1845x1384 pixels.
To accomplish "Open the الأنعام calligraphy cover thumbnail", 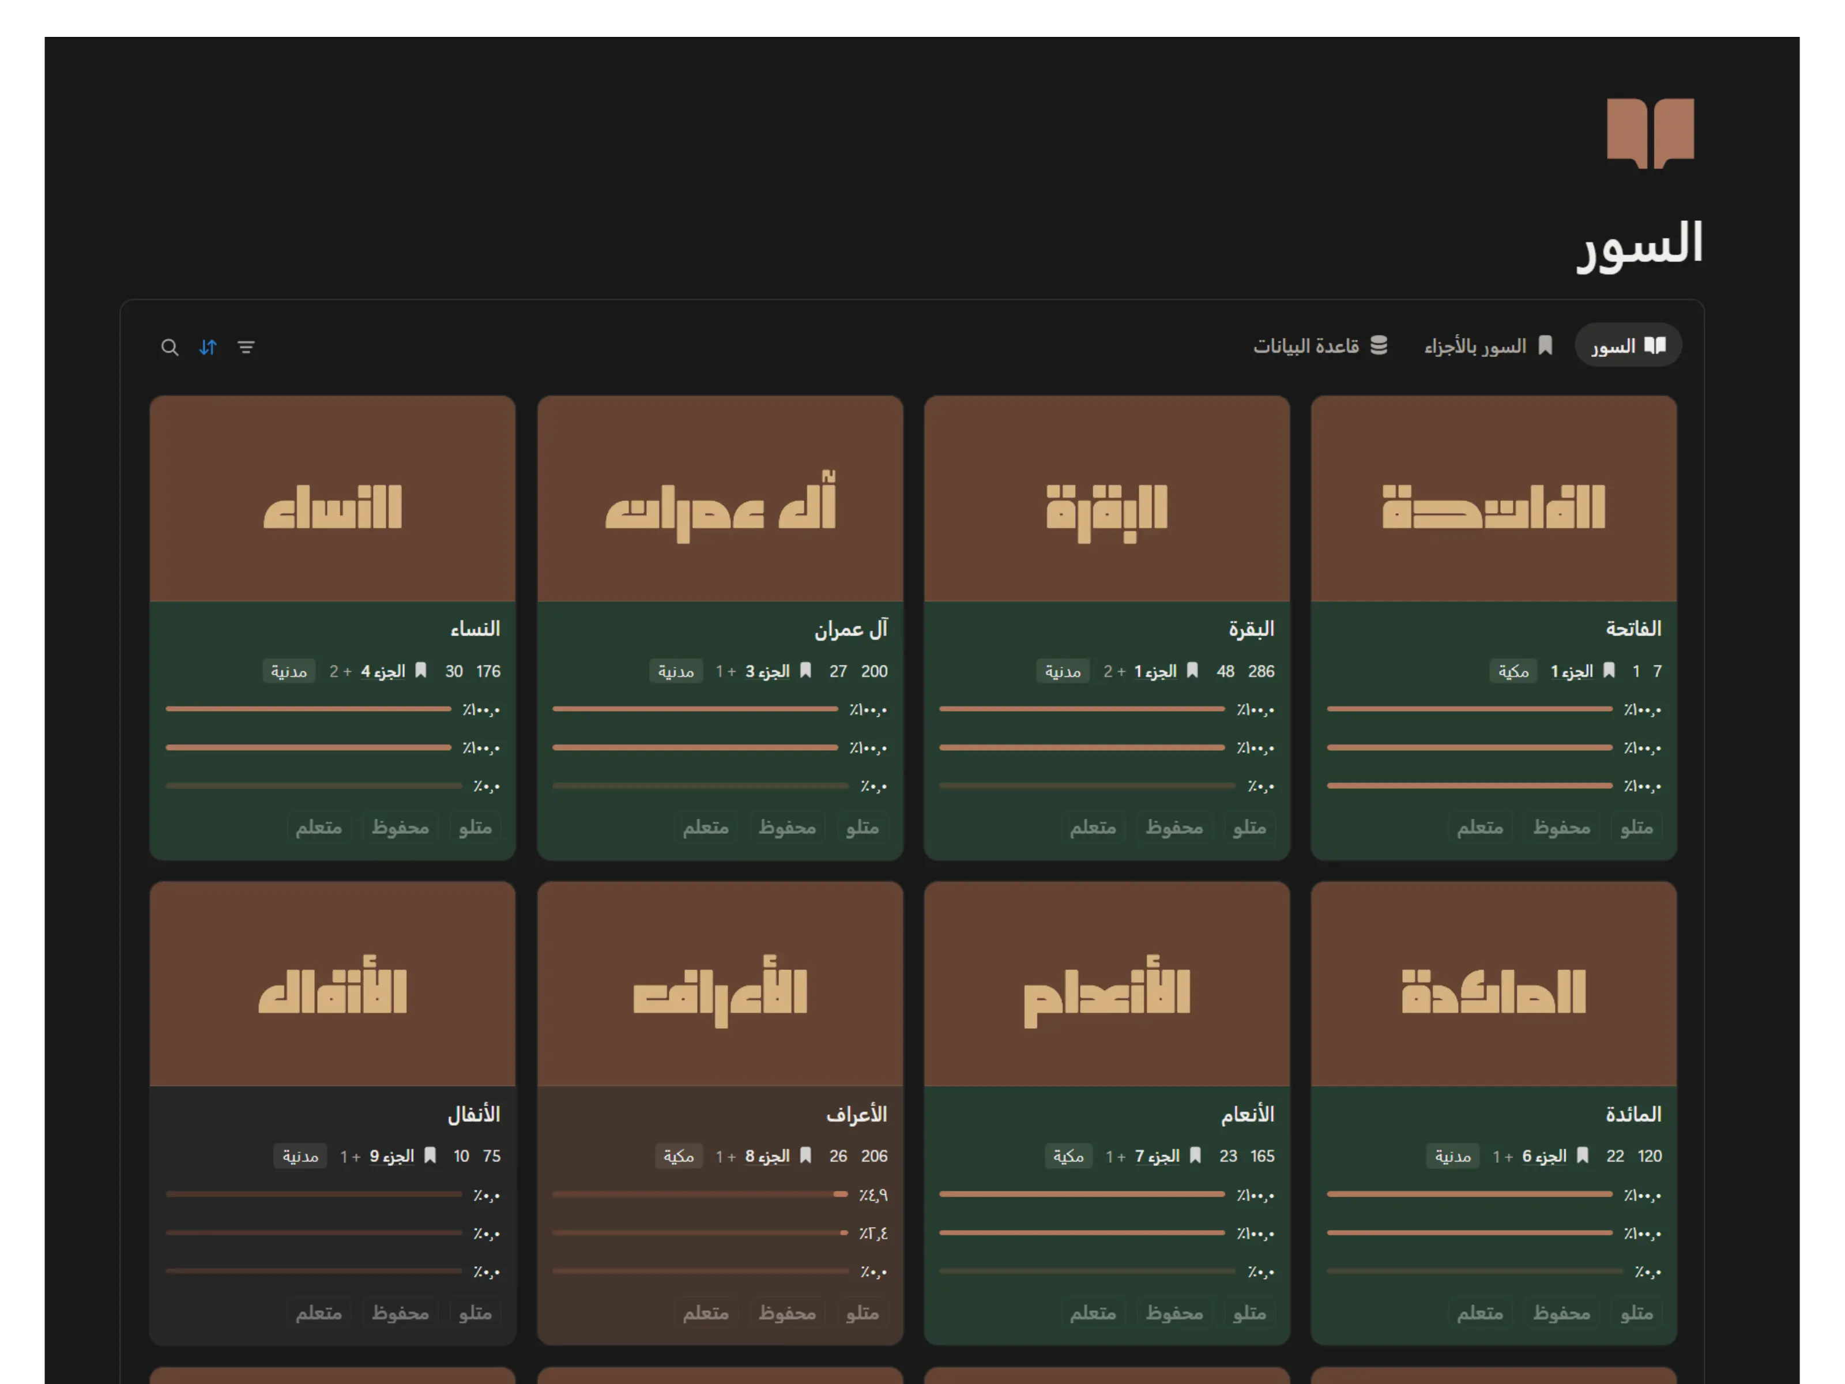I will pyautogui.click(x=1106, y=984).
